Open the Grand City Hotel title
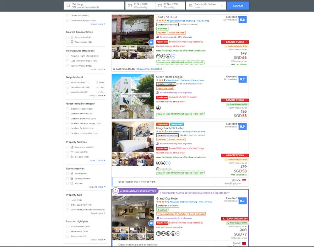 pos(167,198)
